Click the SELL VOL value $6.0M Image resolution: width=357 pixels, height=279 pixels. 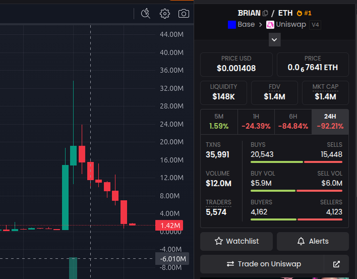pyautogui.click(x=332, y=183)
